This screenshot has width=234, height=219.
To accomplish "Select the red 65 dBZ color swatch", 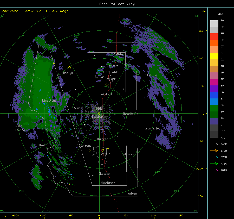I will [214, 36].
